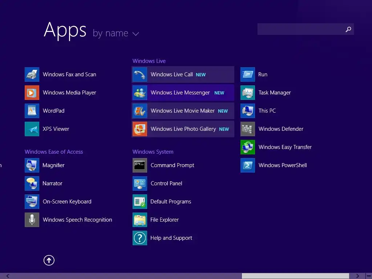
Task: Click the 'Windows Speech Recognition' label
Action: pyautogui.click(x=77, y=220)
